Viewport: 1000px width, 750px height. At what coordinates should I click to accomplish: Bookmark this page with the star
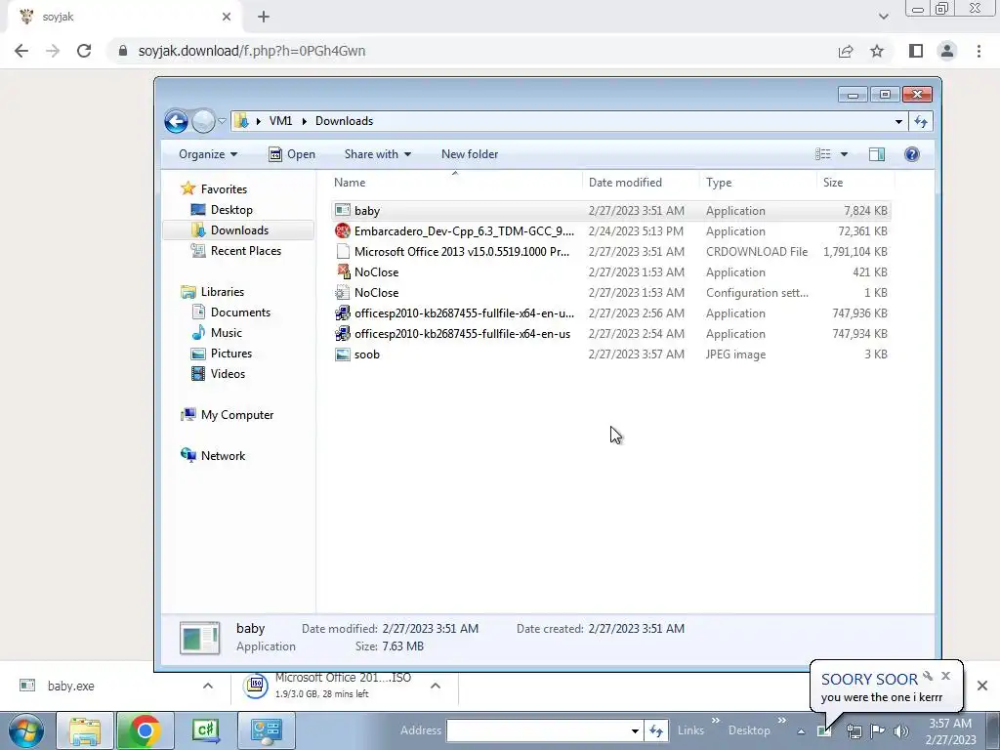[877, 51]
